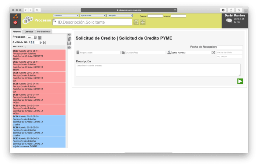The width and height of the screenshot is (258, 166).
Task: Click the home icon in side strip
Action: tap(69, 47)
